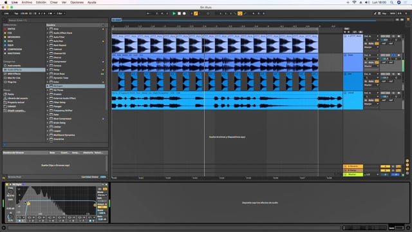The height and width of the screenshot is (232, 412).
Task: Select the COMPRESION collection
Action: point(15,50)
